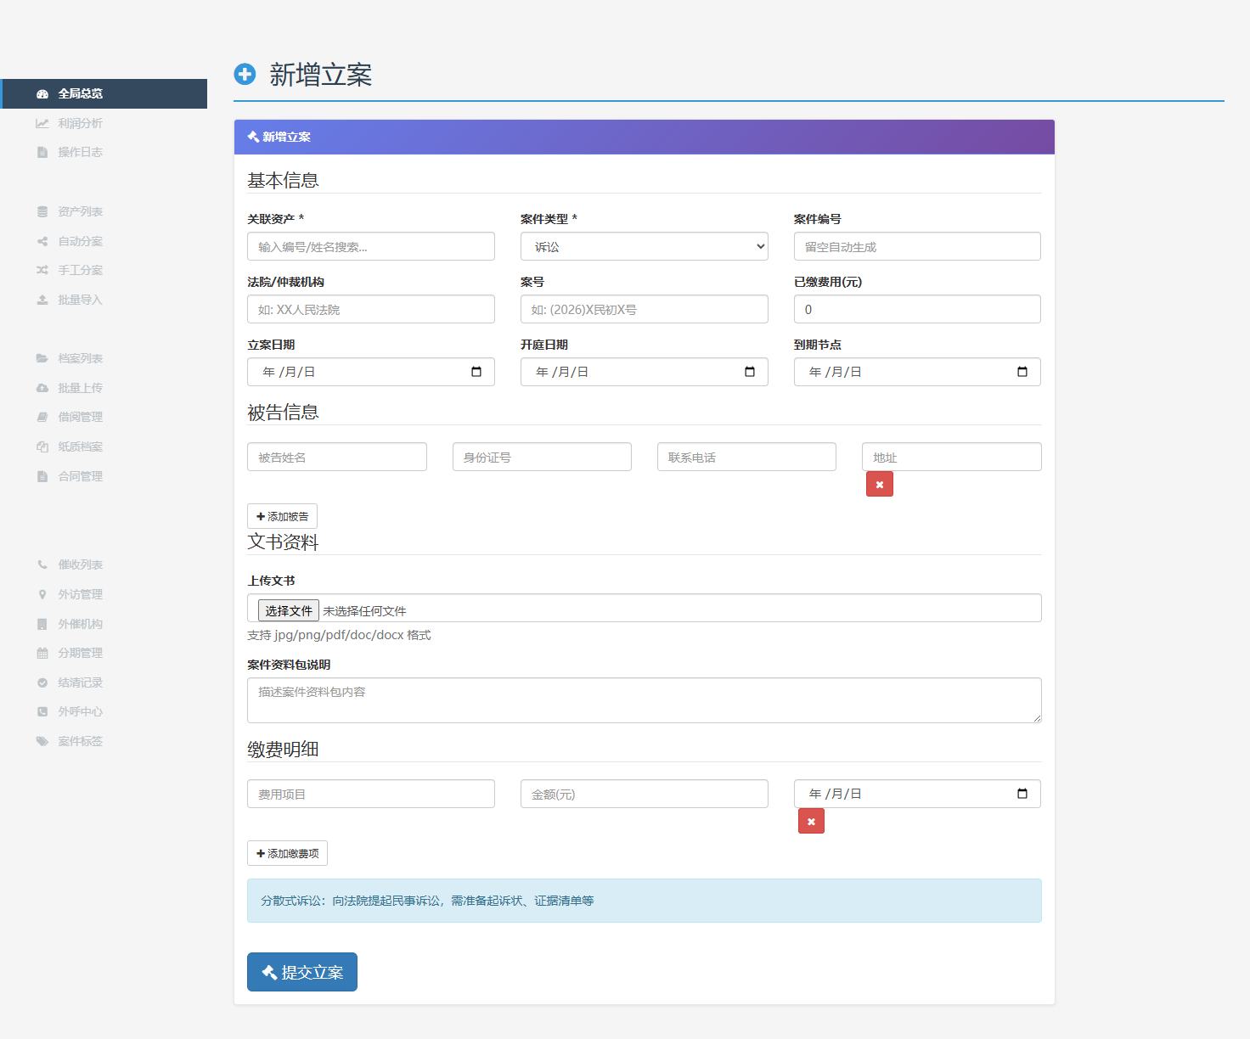Click the 借阅管理 book icon
The width and height of the screenshot is (1250, 1039).
coord(42,417)
